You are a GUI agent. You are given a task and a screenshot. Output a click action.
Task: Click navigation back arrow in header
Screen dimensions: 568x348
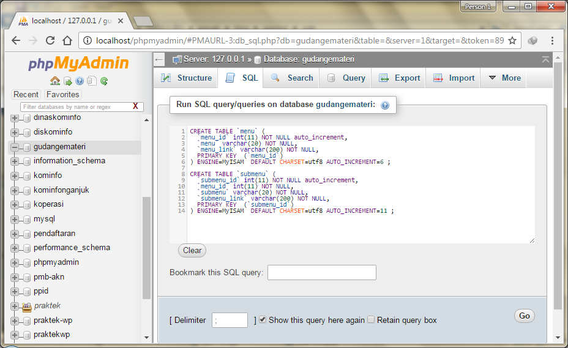159,59
